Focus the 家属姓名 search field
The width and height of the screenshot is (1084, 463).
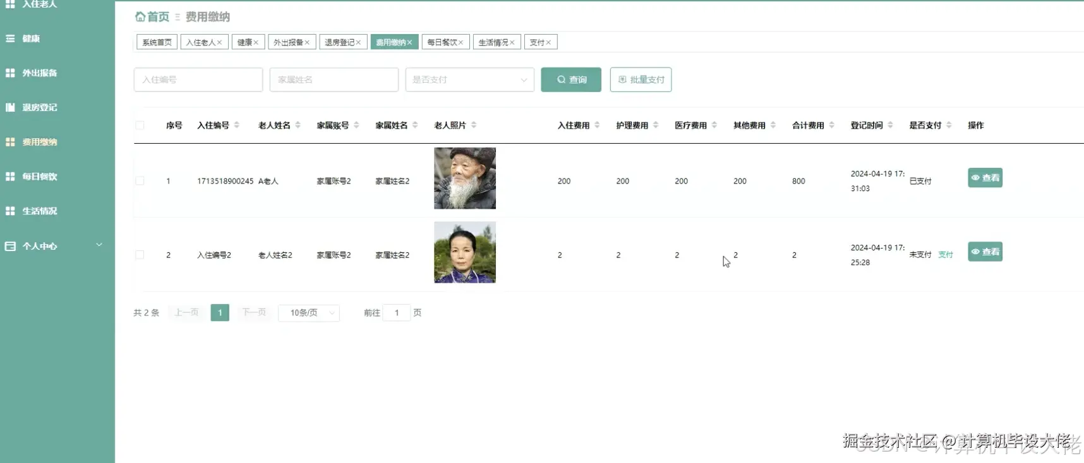tap(334, 79)
